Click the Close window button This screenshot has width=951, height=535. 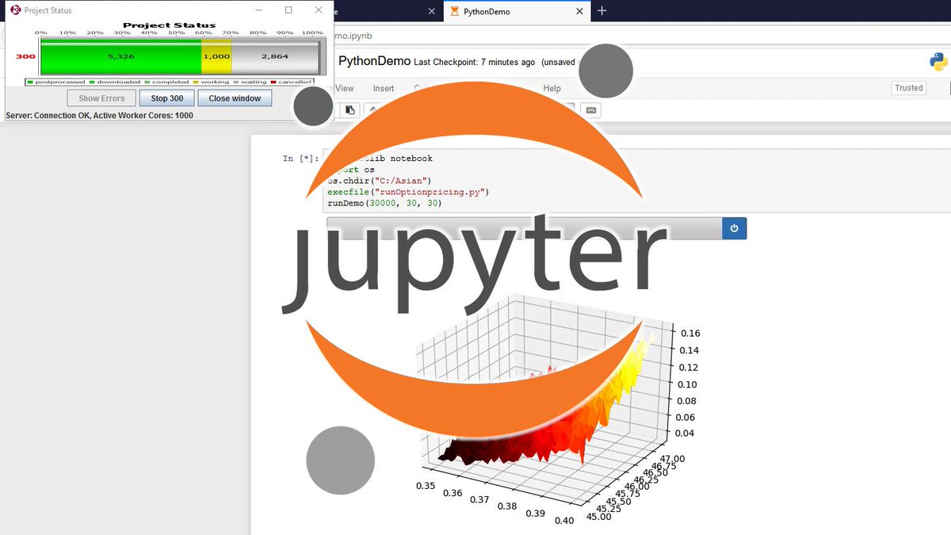click(x=235, y=98)
